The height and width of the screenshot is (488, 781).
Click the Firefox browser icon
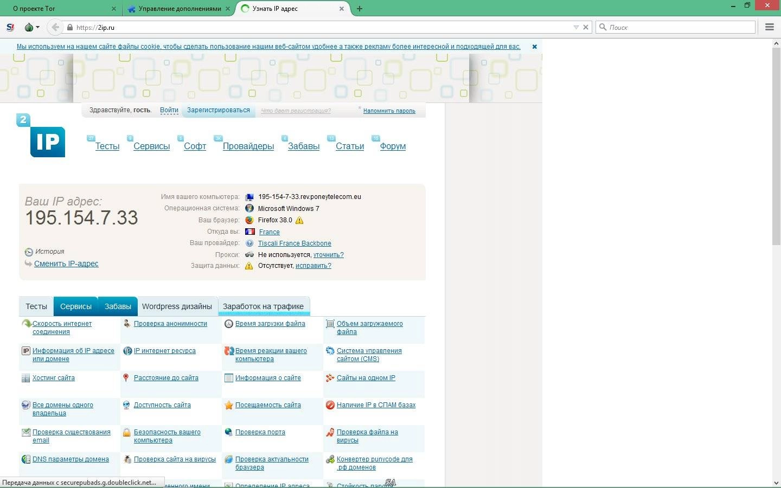(249, 220)
